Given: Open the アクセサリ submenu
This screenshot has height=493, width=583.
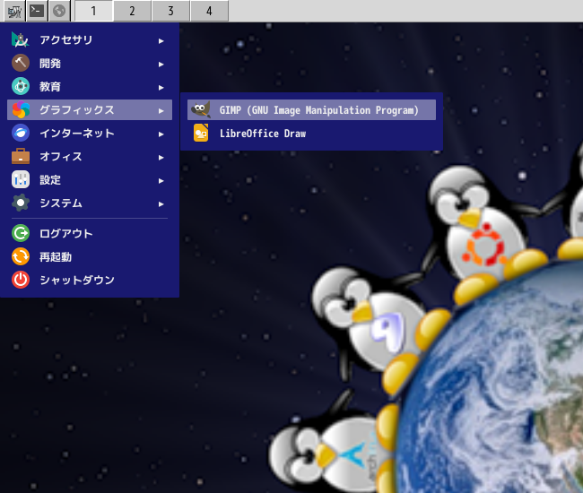Looking at the screenshot, I should pyautogui.click(x=90, y=39).
